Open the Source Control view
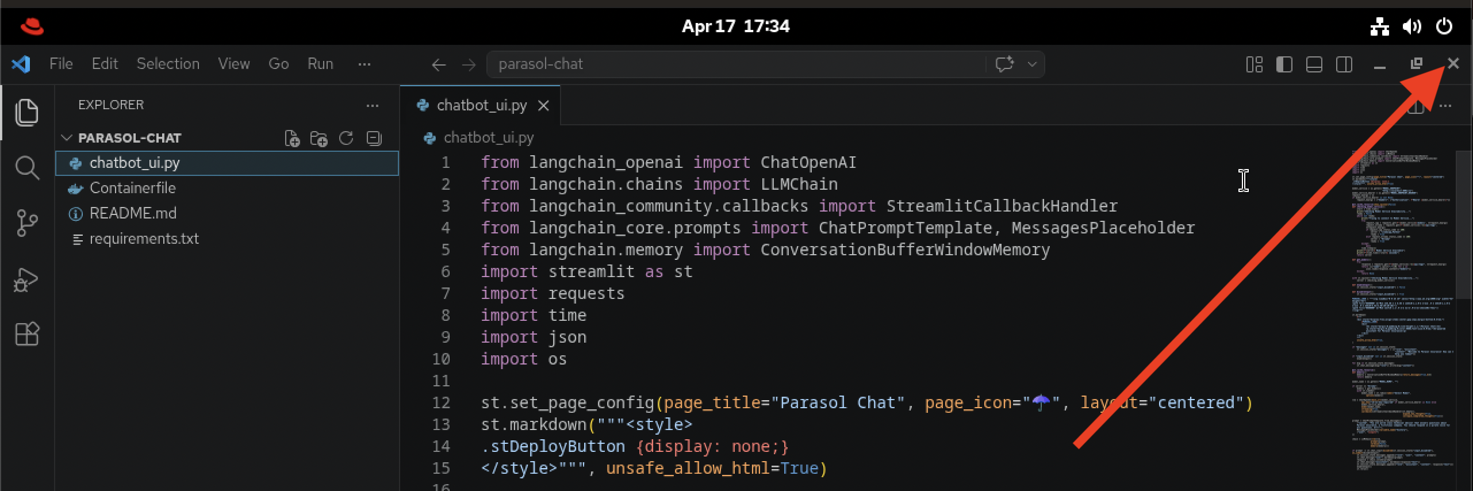 tap(26, 223)
